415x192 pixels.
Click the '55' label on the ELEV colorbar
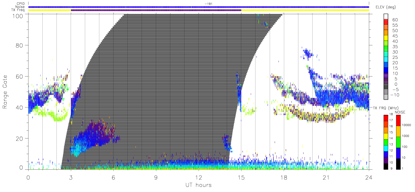click(x=395, y=25)
